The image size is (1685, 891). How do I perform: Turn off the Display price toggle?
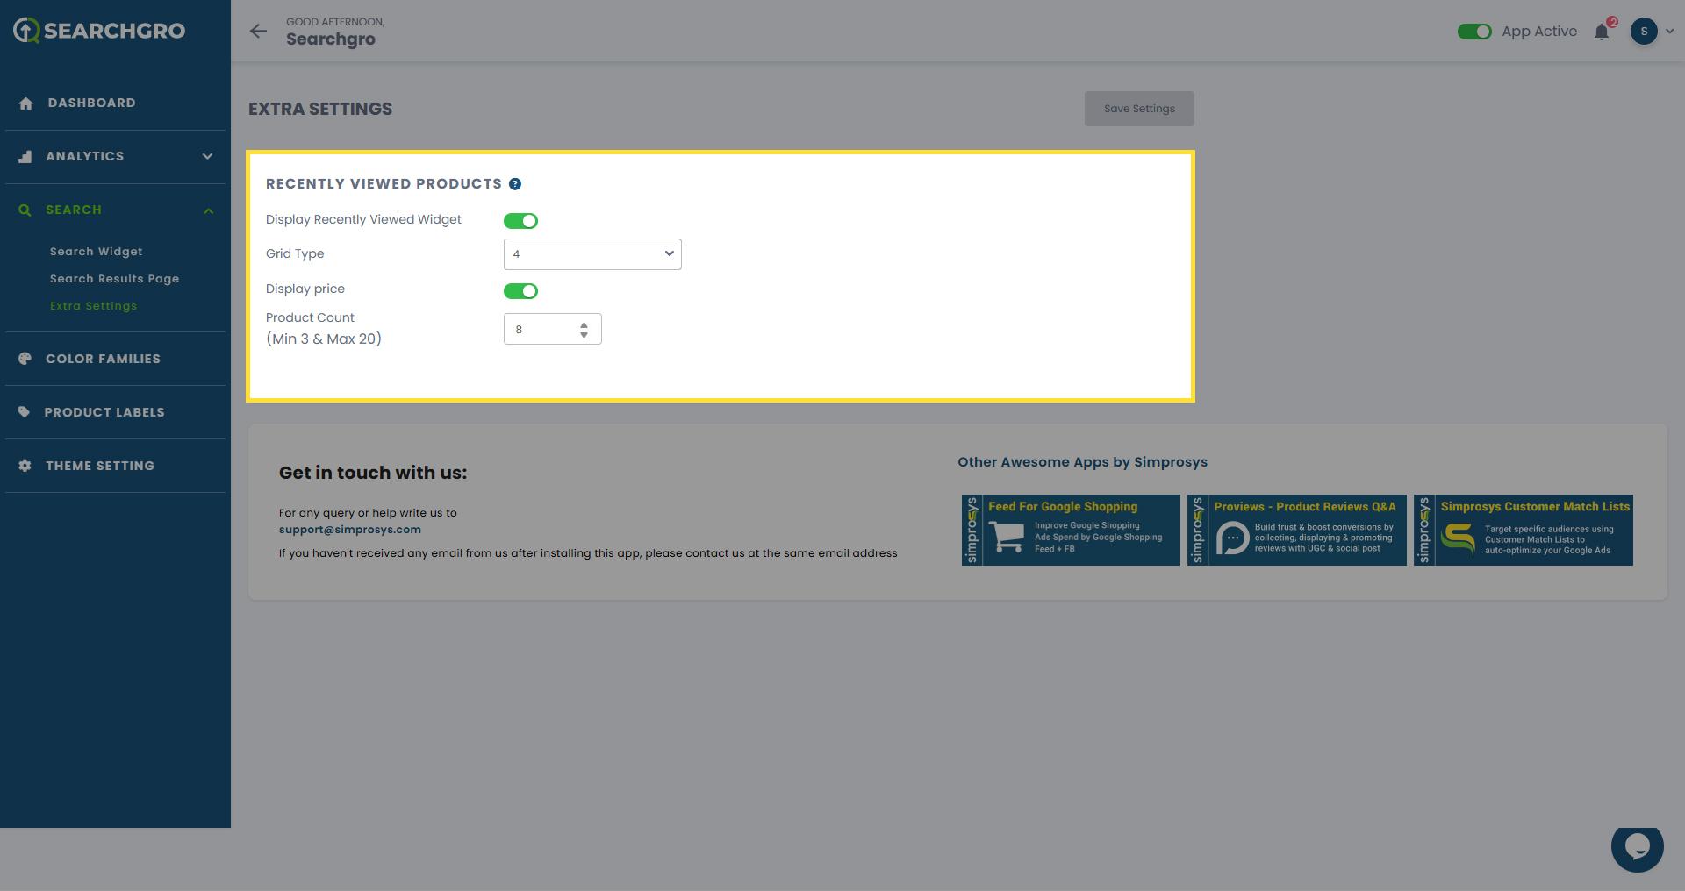pos(520,291)
